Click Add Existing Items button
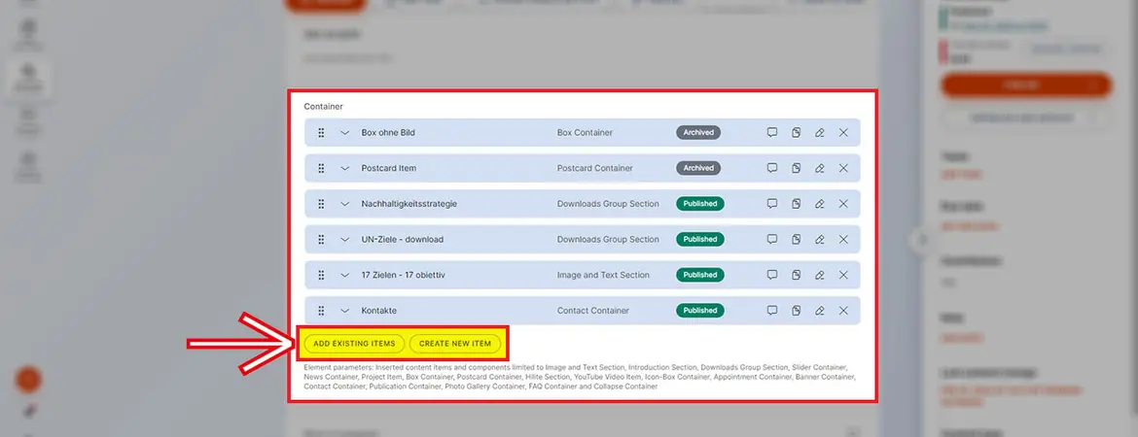 pyautogui.click(x=354, y=344)
